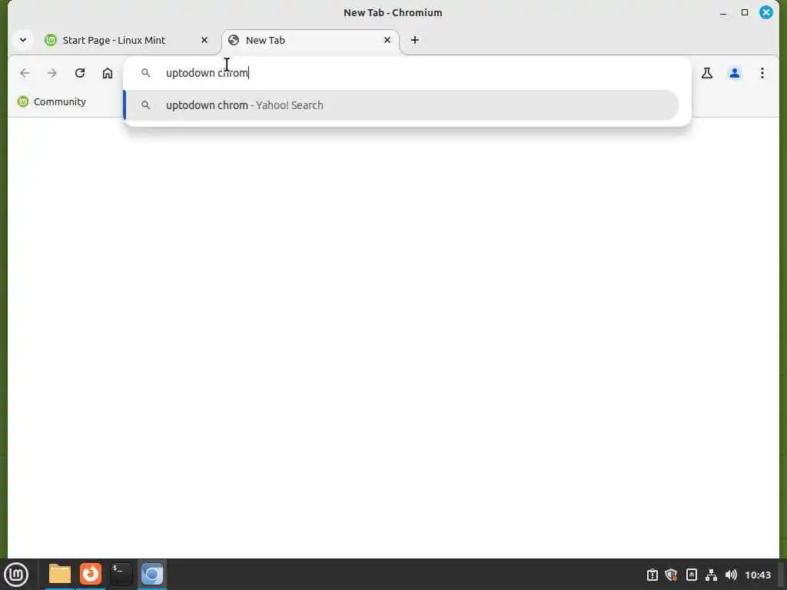Open Chrome Labs flask icon
The height and width of the screenshot is (590, 787).
click(x=707, y=73)
